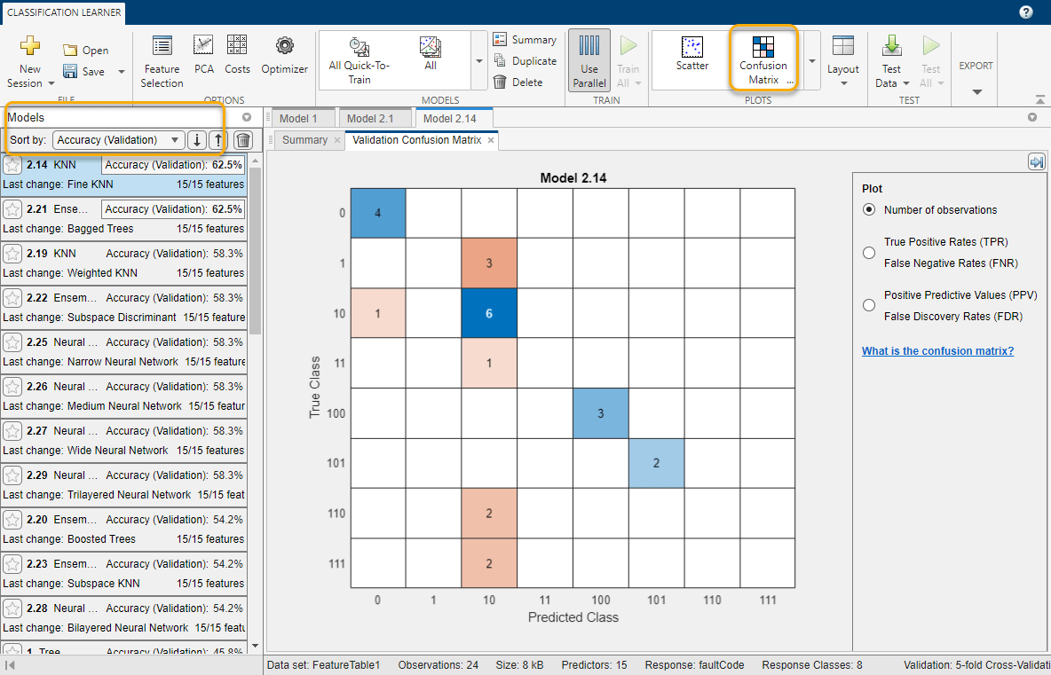The width and height of the screenshot is (1051, 675).
Task: Select the Validation Confusion Matrix tab
Action: point(417,140)
